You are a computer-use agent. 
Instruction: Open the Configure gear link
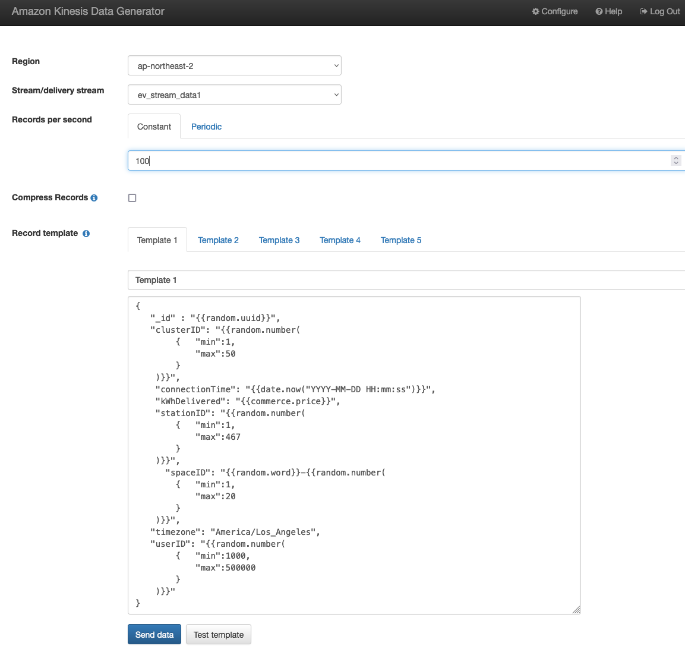point(554,11)
